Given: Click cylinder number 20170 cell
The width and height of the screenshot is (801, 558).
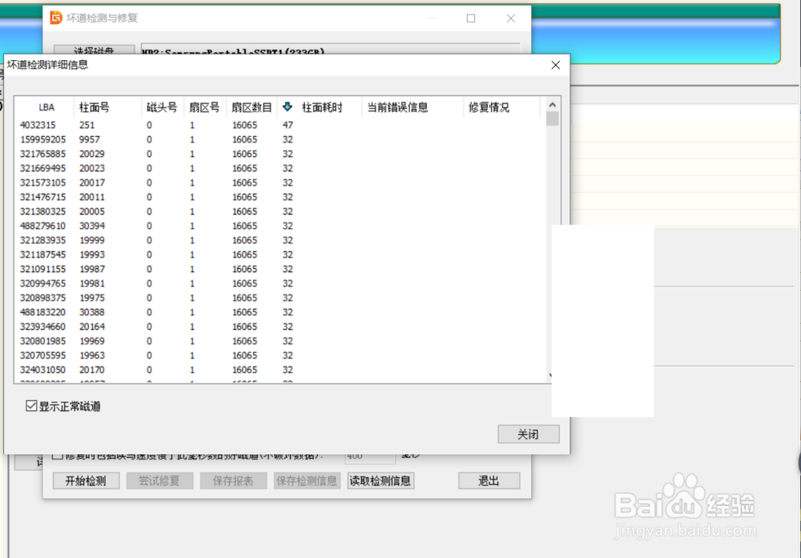Looking at the screenshot, I should coord(92,370).
